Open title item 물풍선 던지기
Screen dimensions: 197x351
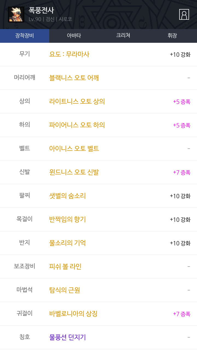point(67,337)
